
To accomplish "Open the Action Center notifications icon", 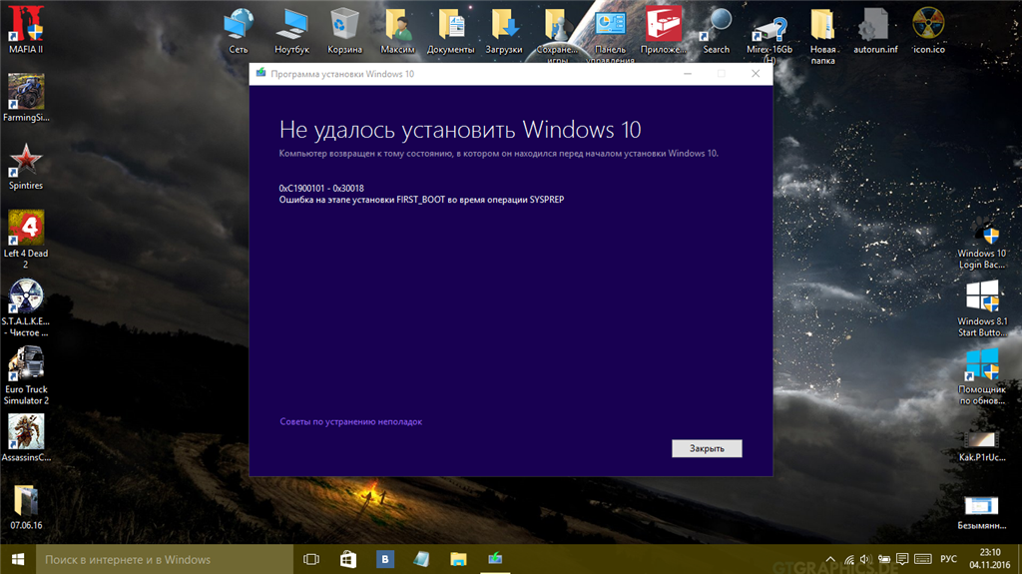I will pyautogui.click(x=902, y=559).
